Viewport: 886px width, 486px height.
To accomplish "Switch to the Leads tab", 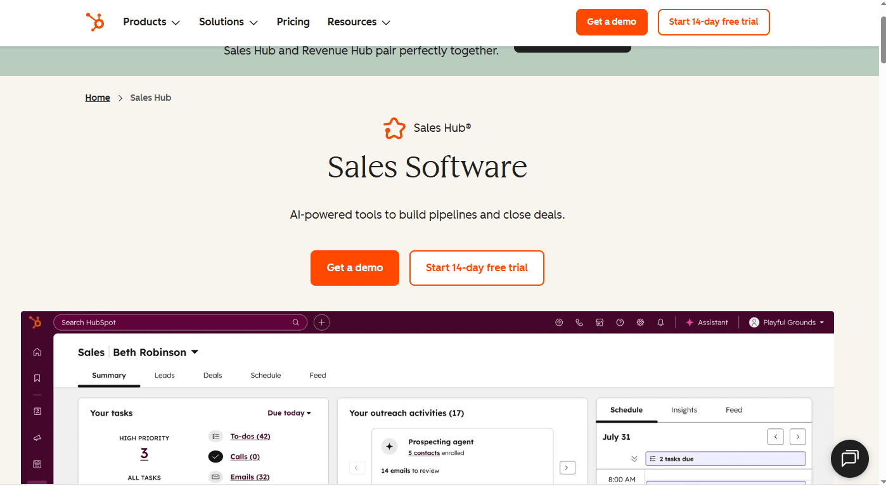I will point(165,375).
